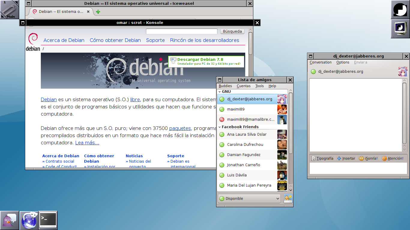This screenshot has width=410, height=230.
Task: Follow the Lea más… link
Action: point(87,143)
